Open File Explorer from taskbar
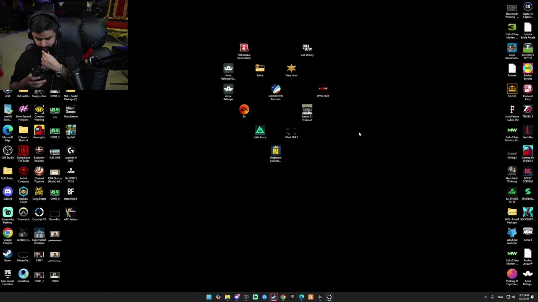Image resolution: width=538 pixels, height=302 pixels. (x=227, y=297)
